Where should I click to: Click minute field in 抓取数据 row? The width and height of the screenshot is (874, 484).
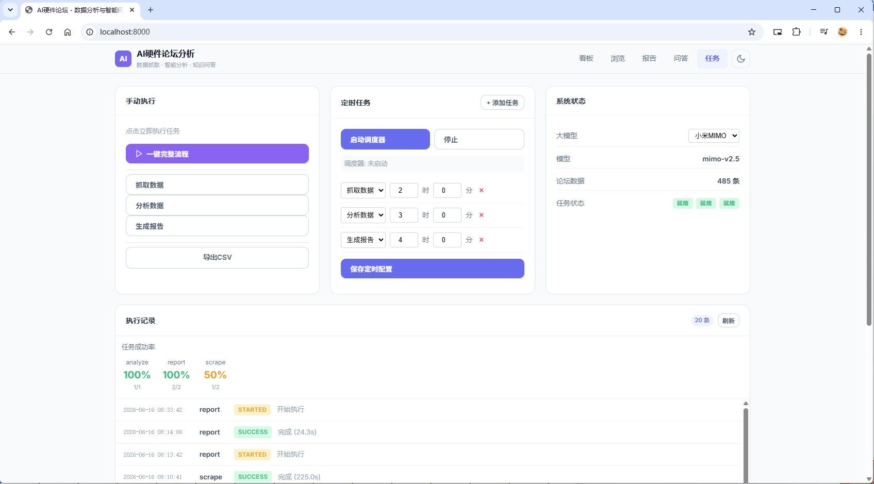(x=447, y=190)
